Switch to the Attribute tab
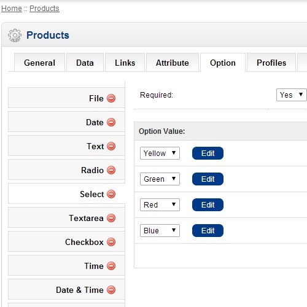Screen dimensions: 307x307 [173, 63]
